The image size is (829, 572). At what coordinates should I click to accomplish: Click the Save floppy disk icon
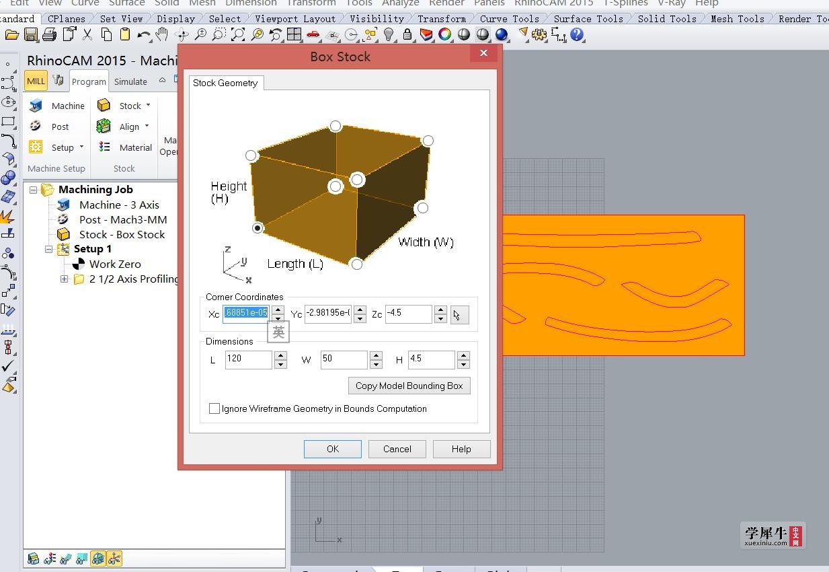point(30,34)
